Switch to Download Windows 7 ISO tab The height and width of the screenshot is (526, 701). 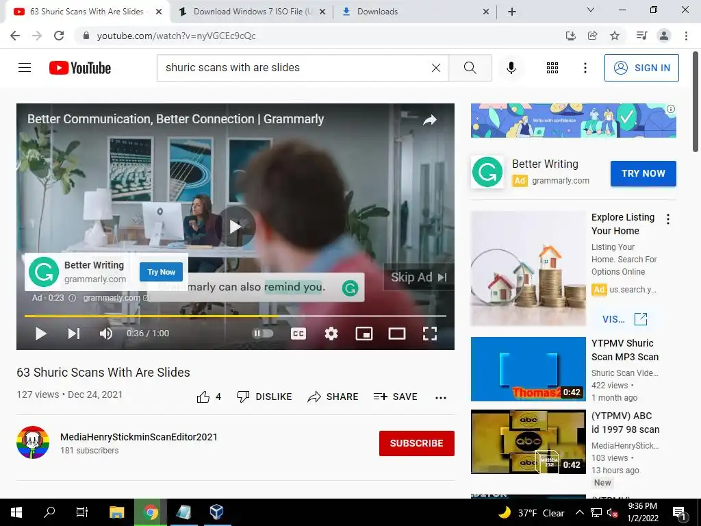point(252,12)
